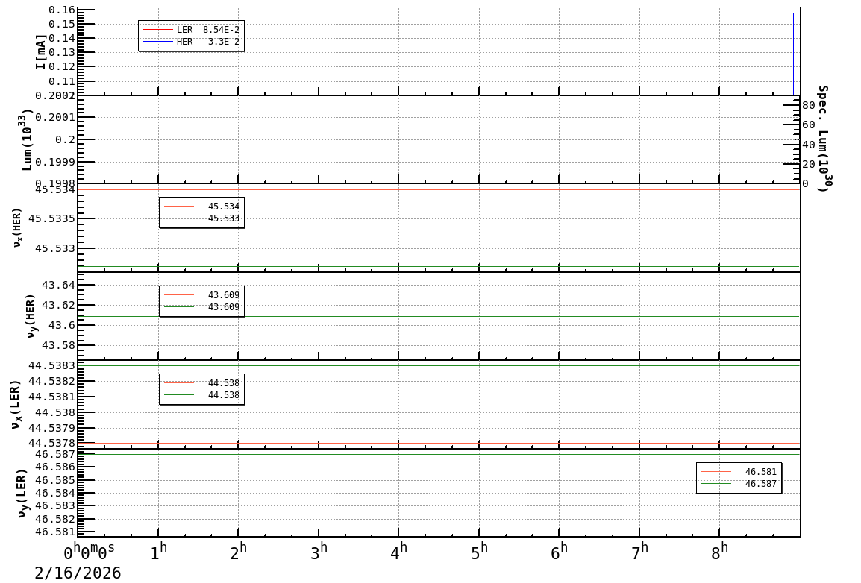Click the 43.64 tick label on νy(HER) axis

58,285
